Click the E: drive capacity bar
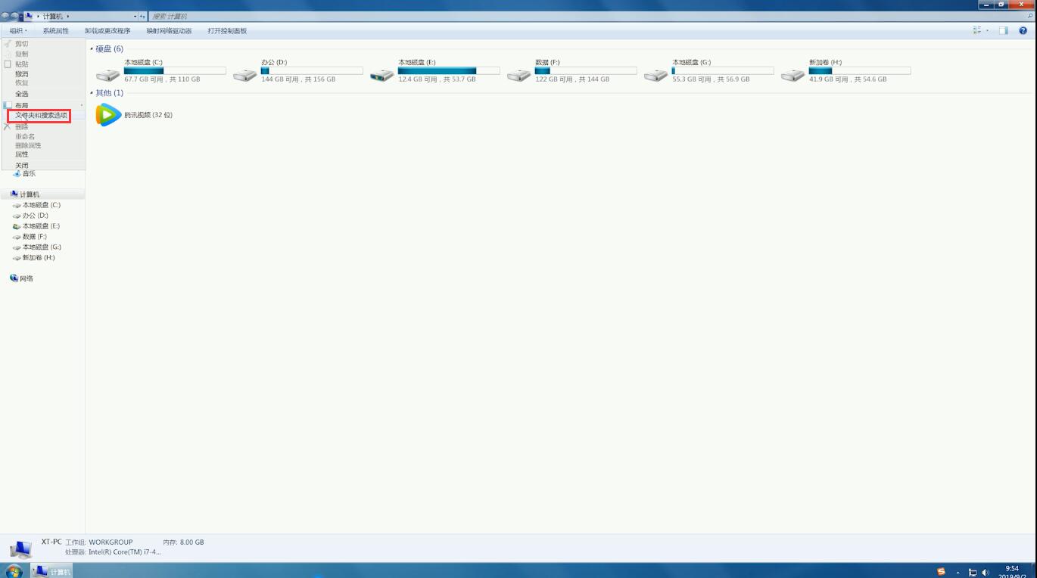This screenshot has height=578, width=1037. pos(449,70)
